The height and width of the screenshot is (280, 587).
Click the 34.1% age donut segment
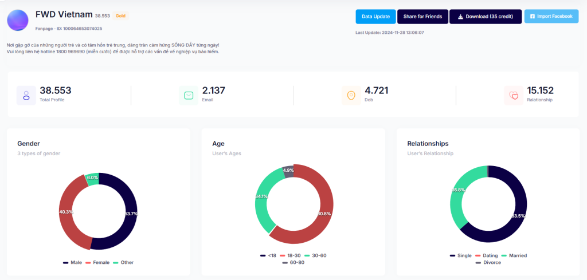coord(261,196)
